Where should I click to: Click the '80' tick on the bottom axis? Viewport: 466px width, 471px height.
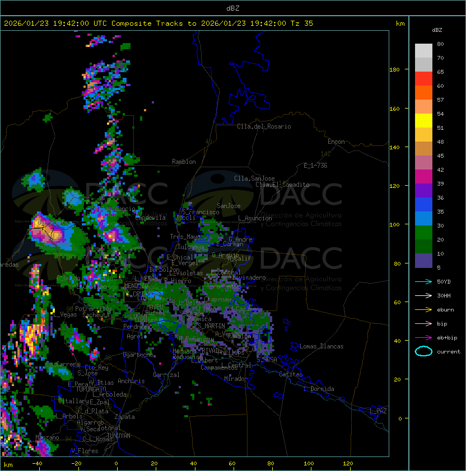point(271,464)
